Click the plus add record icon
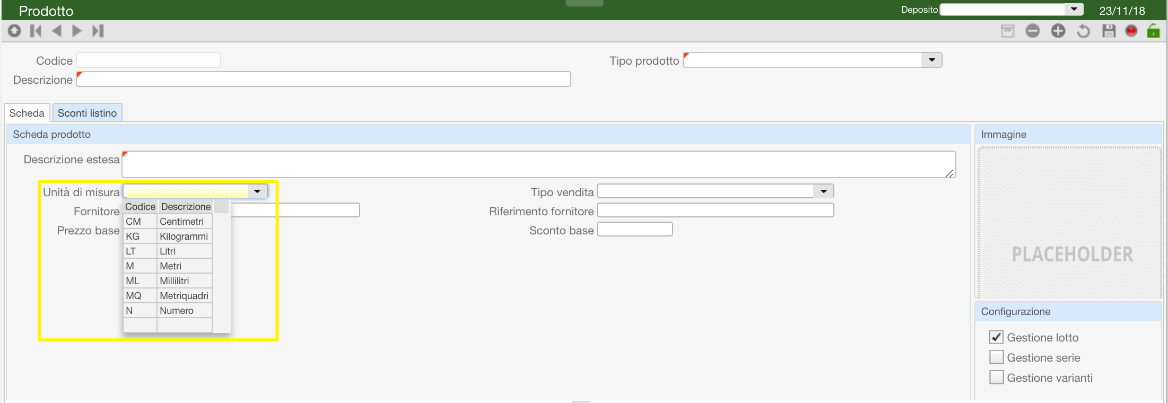 [x=1058, y=31]
